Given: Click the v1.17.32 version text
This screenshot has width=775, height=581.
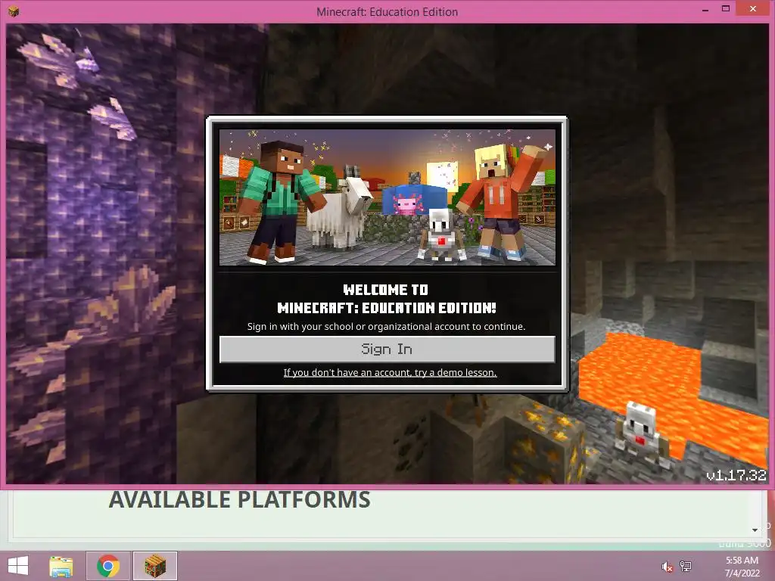Looking at the screenshot, I should coord(736,475).
